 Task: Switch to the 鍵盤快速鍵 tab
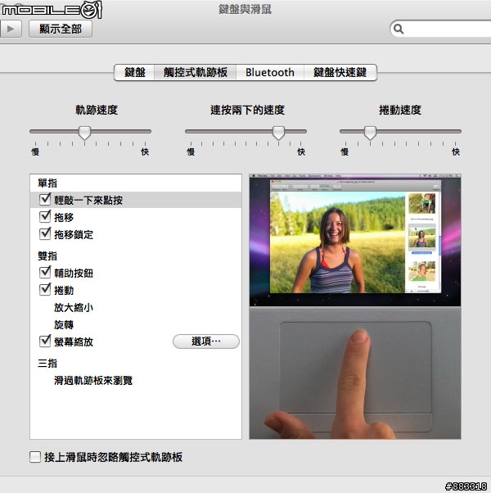(340, 72)
